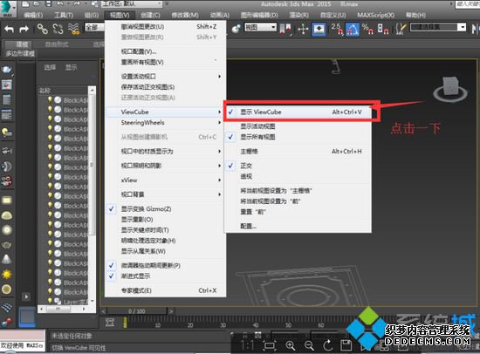
Task: Click the Mirror tool at toolbar's right end
Action: point(475,29)
